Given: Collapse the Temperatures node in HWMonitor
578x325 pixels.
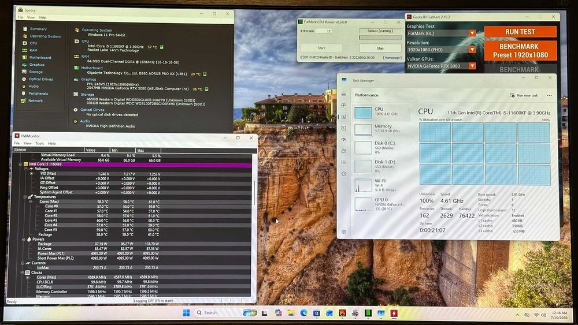Looking at the screenshot, I should [25, 197].
